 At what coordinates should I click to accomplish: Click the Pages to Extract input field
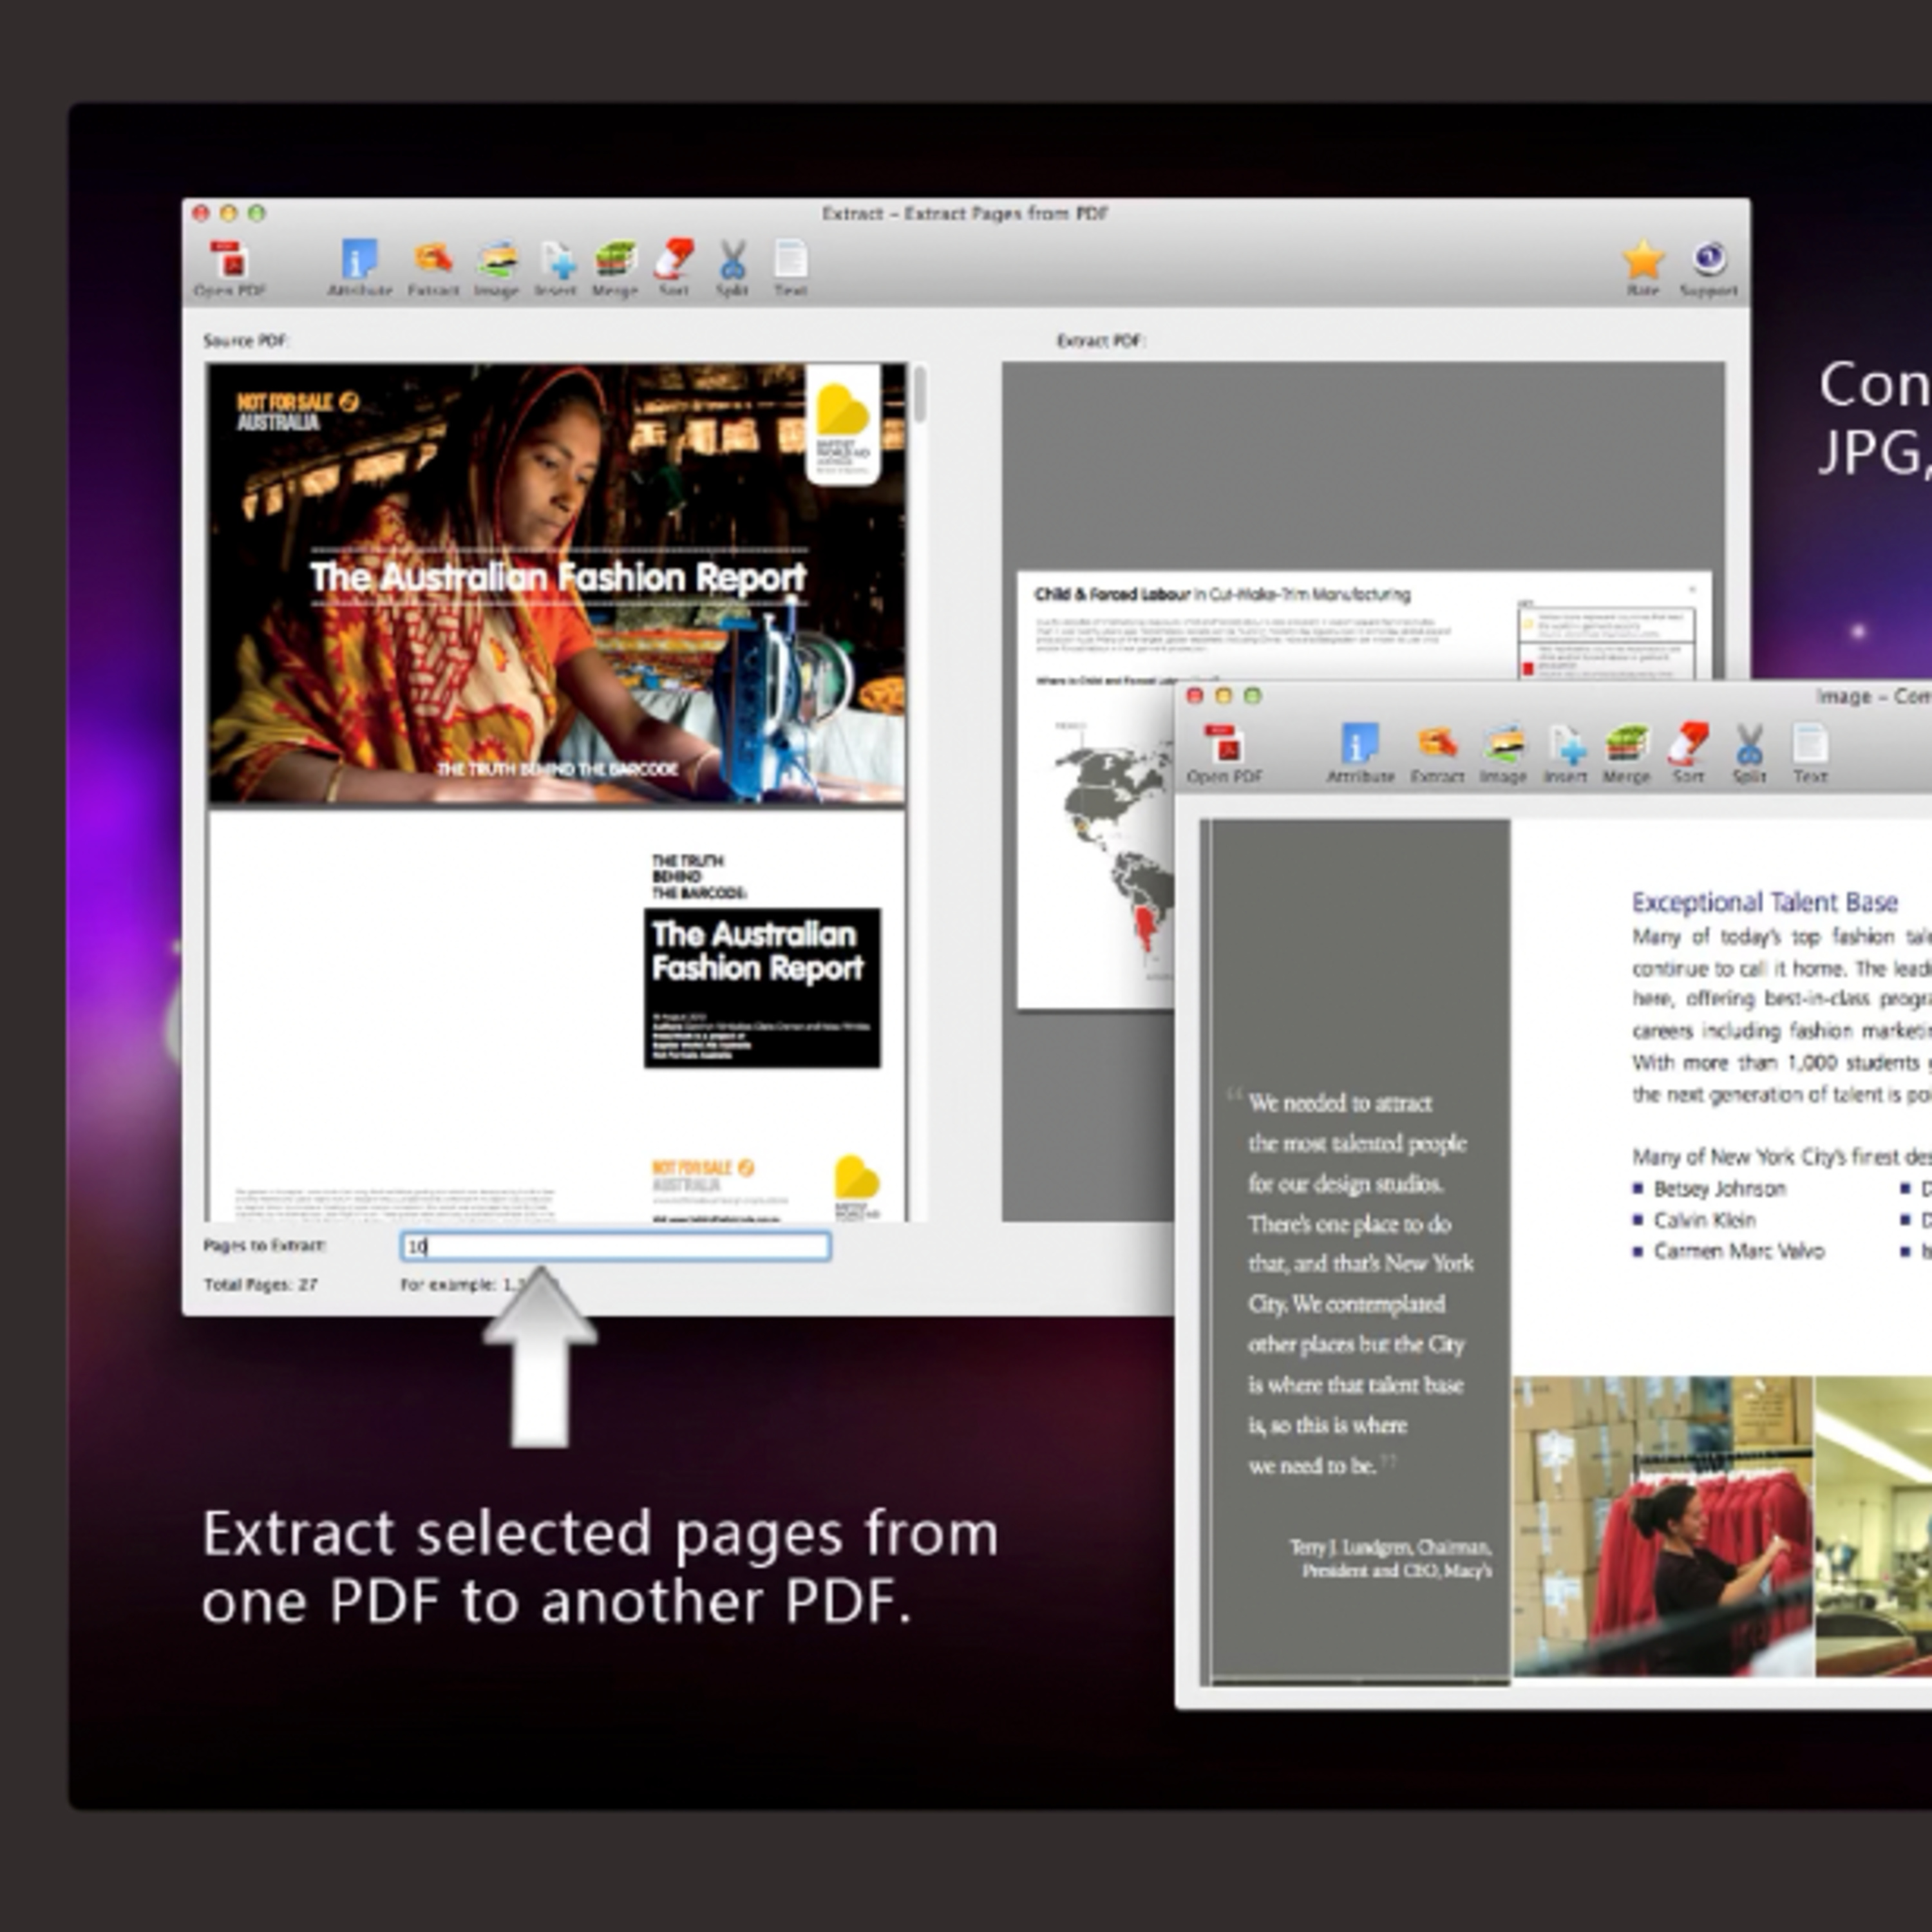[x=615, y=1246]
